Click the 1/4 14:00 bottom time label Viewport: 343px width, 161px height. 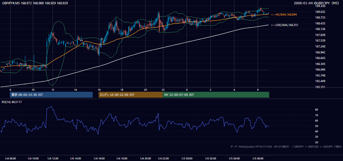pos(76,158)
